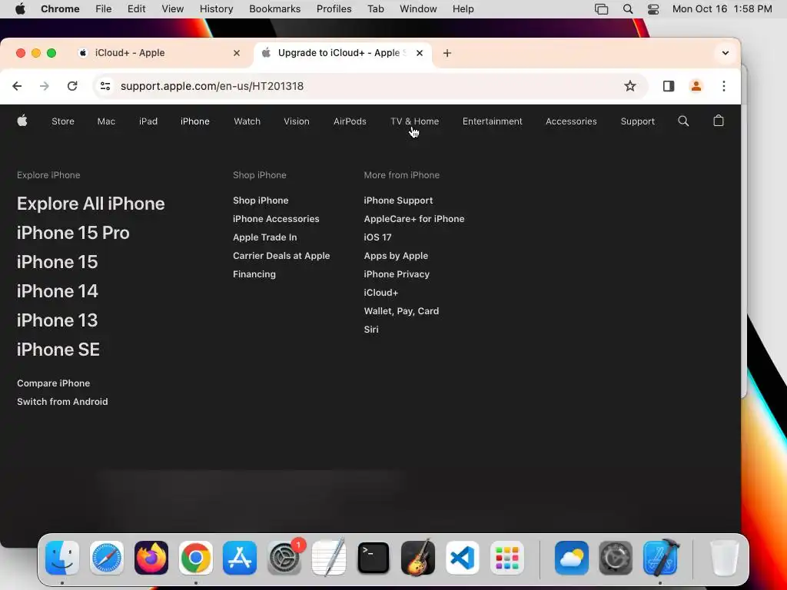787x590 pixels.
Task: Go back with the browser back arrow
Action: point(17,86)
